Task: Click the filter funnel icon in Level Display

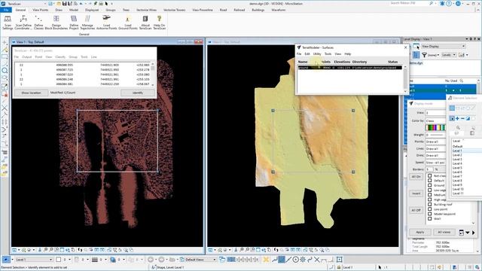Action: pyautogui.click(x=424, y=55)
